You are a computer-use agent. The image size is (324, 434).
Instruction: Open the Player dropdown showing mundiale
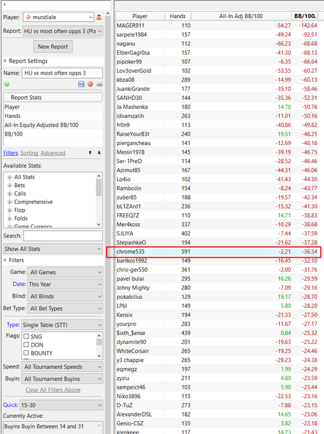tap(59, 17)
